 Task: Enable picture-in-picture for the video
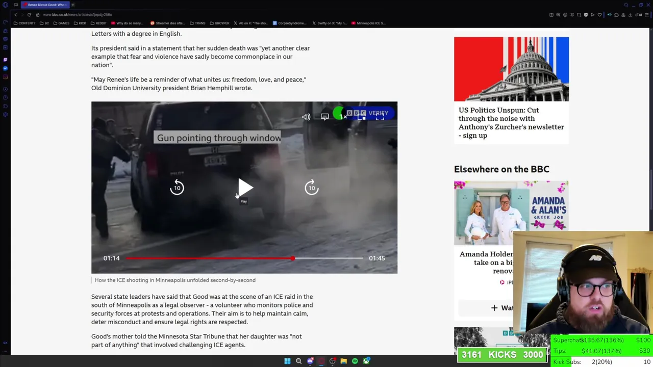(362, 117)
